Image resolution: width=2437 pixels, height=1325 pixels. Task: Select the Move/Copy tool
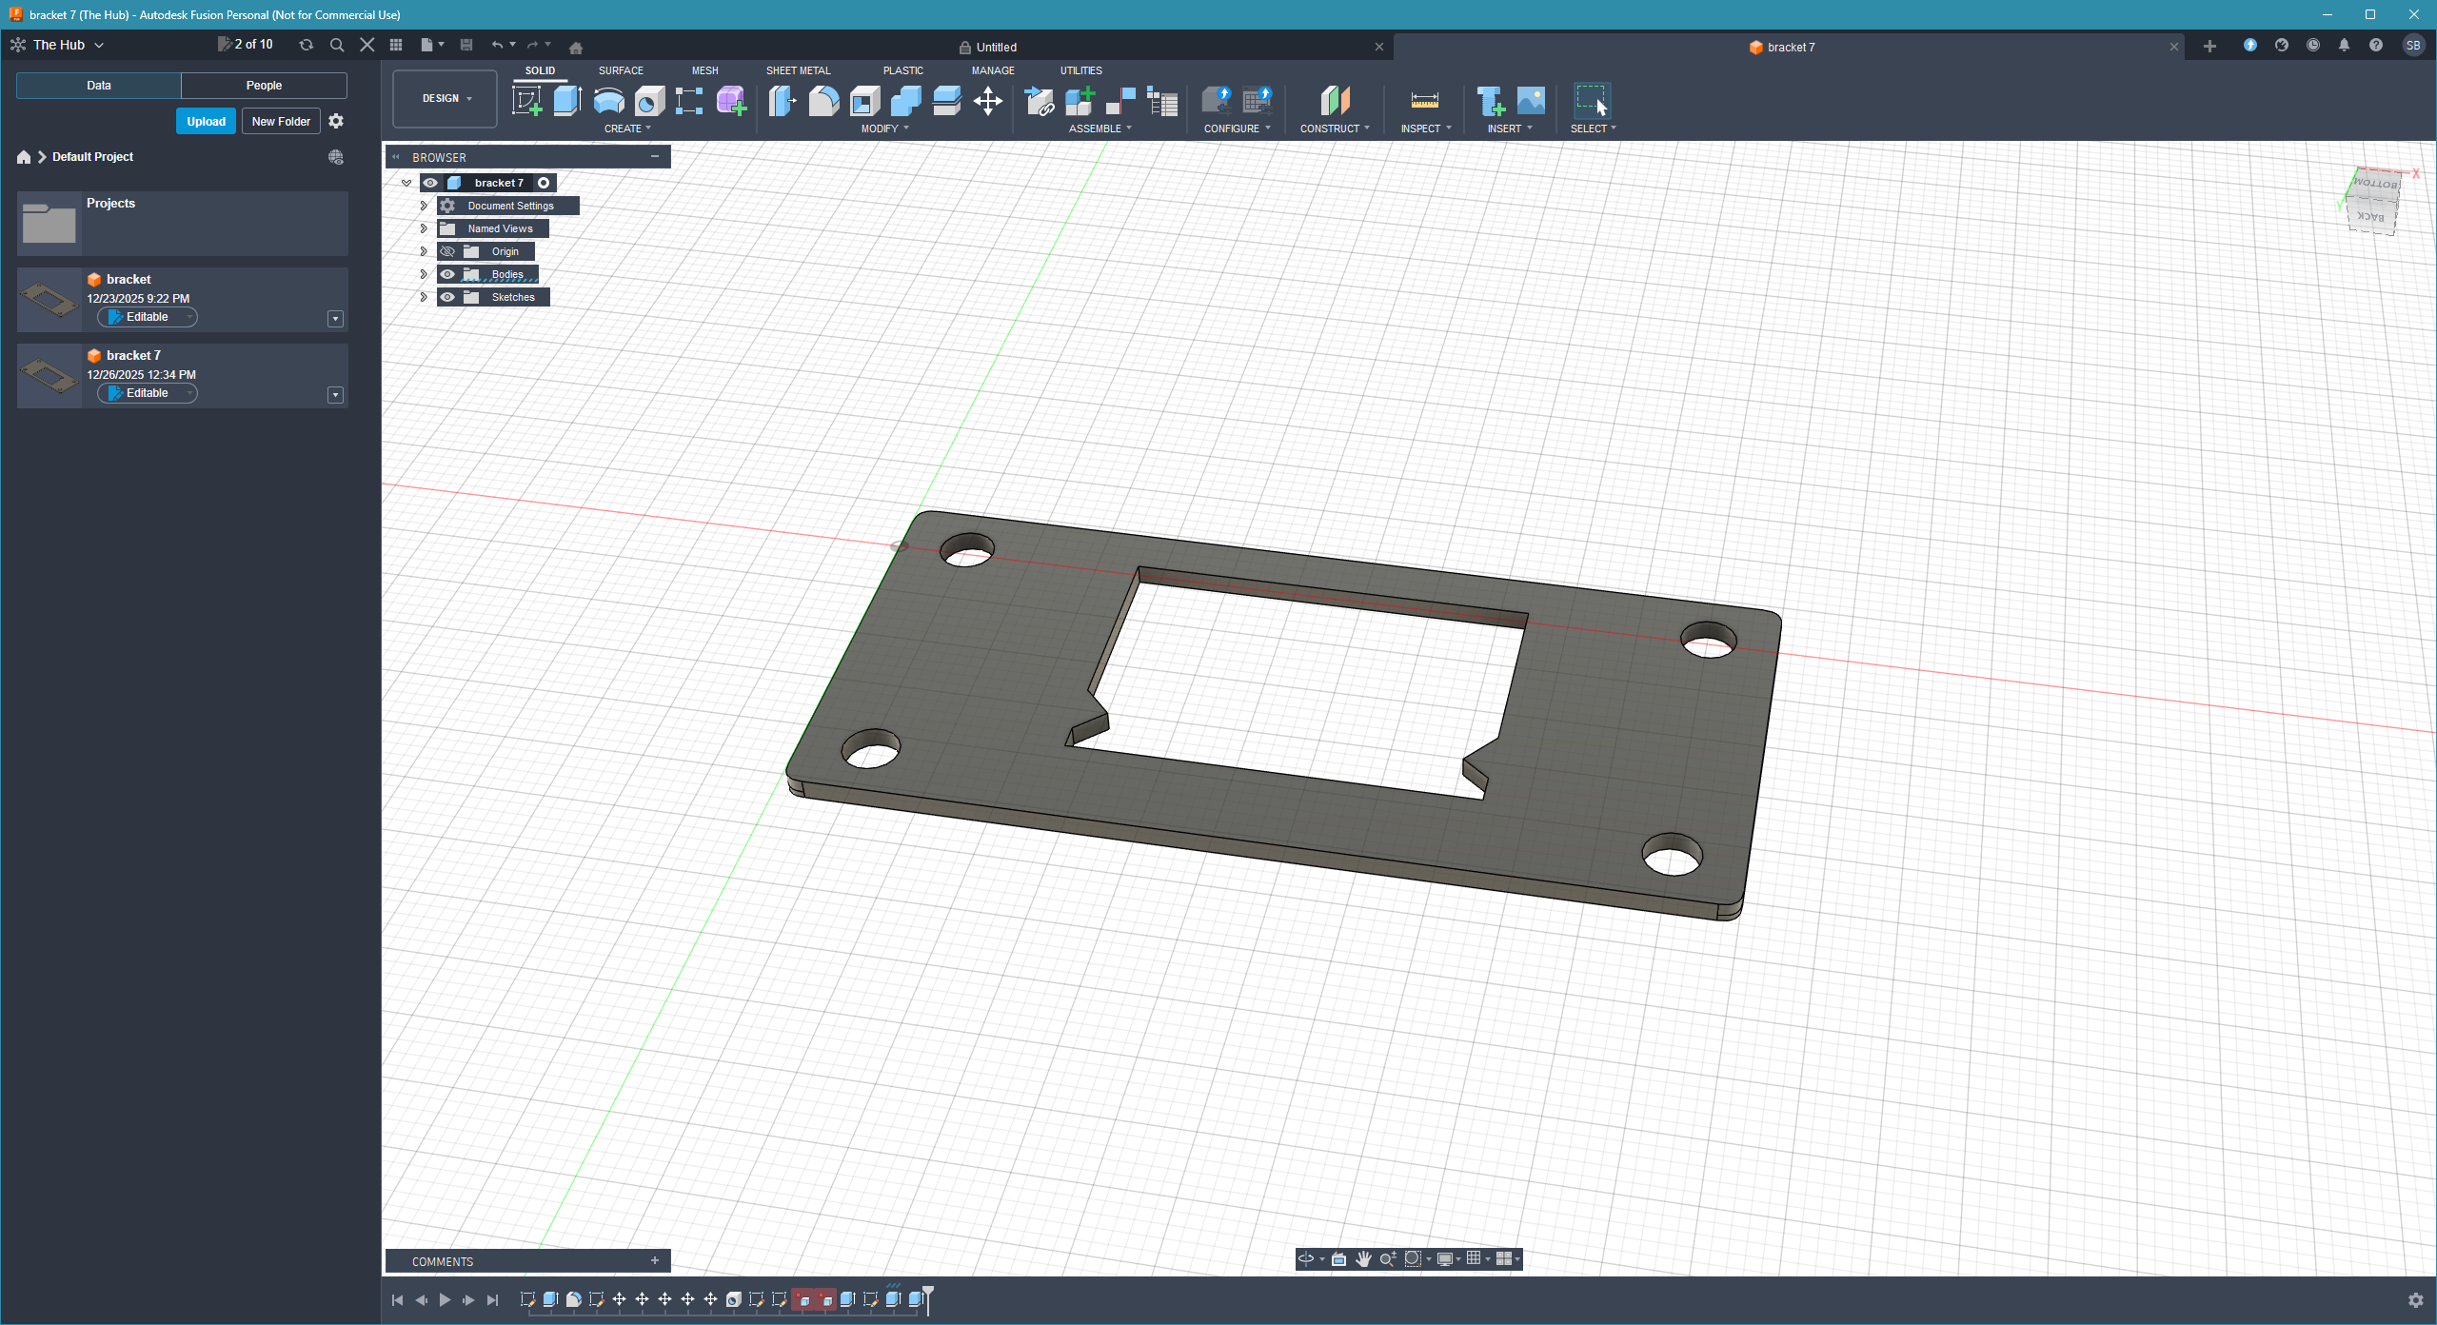(x=988, y=100)
